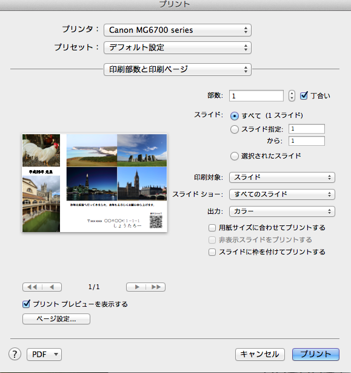Click the slide print preview thumbnail
Screen dimensions: 351x373
(95, 183)
